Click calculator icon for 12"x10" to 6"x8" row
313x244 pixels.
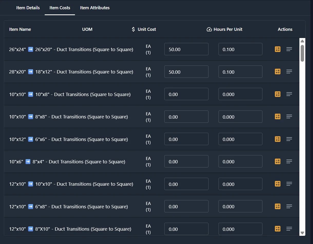[278, 207]
